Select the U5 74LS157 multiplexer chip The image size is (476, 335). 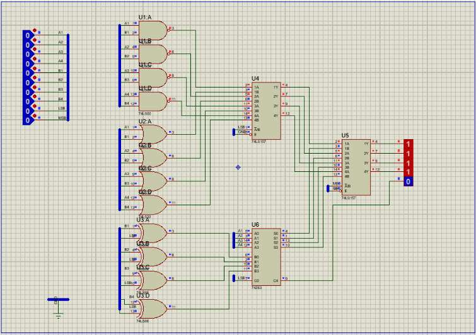[356, 167]
